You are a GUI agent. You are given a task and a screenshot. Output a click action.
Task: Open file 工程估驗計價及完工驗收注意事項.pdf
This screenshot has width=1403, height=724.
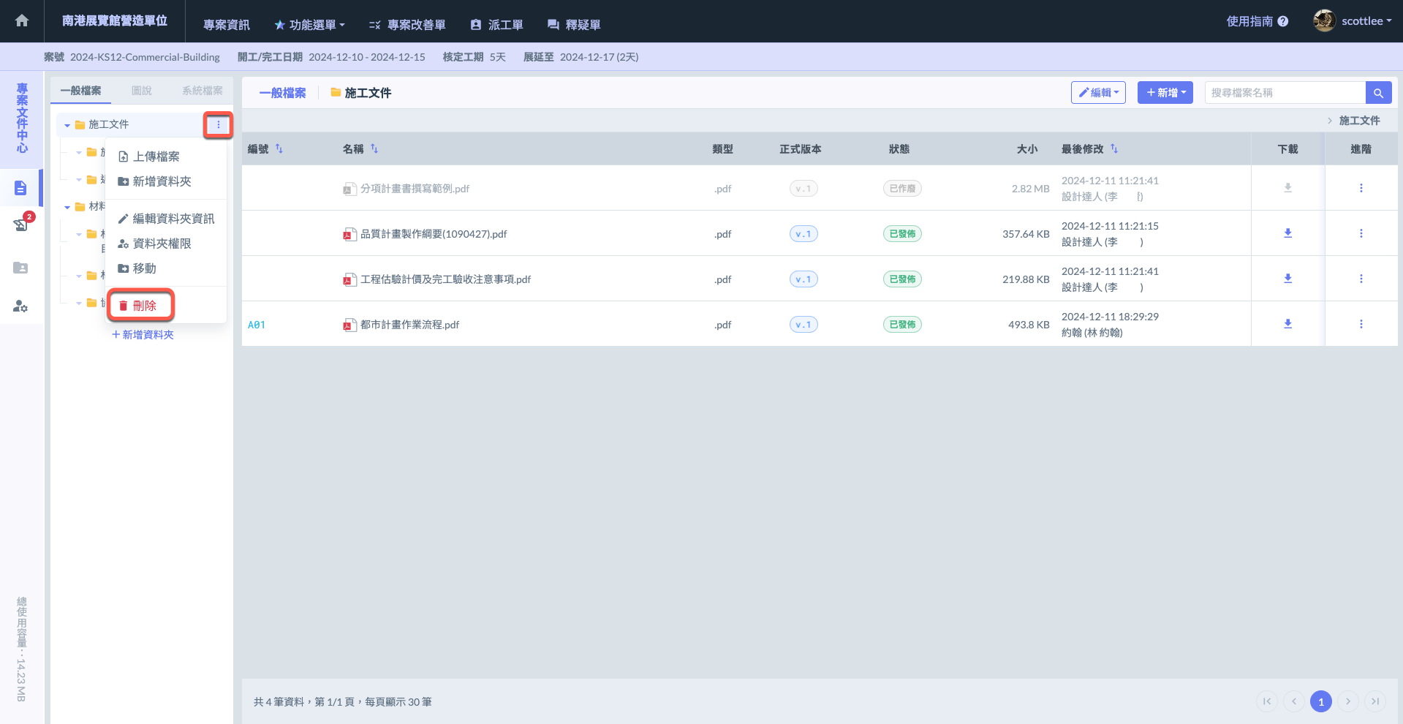click(x=445, y=279)
